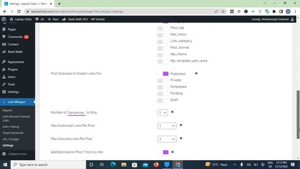The height and width of the screenshot is (169, 300).
Task: Open Windows Start menu
Action: 5,165
